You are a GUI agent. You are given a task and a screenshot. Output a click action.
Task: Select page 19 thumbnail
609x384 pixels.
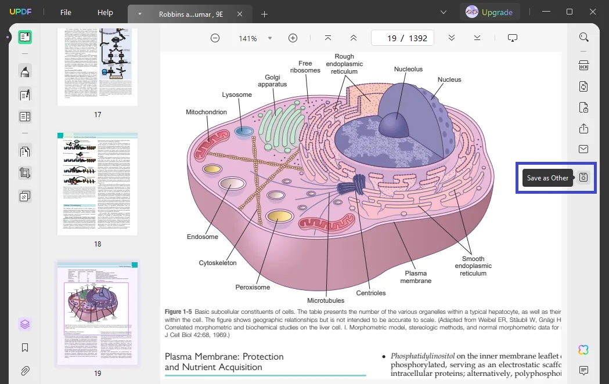(x=97, y=313)
